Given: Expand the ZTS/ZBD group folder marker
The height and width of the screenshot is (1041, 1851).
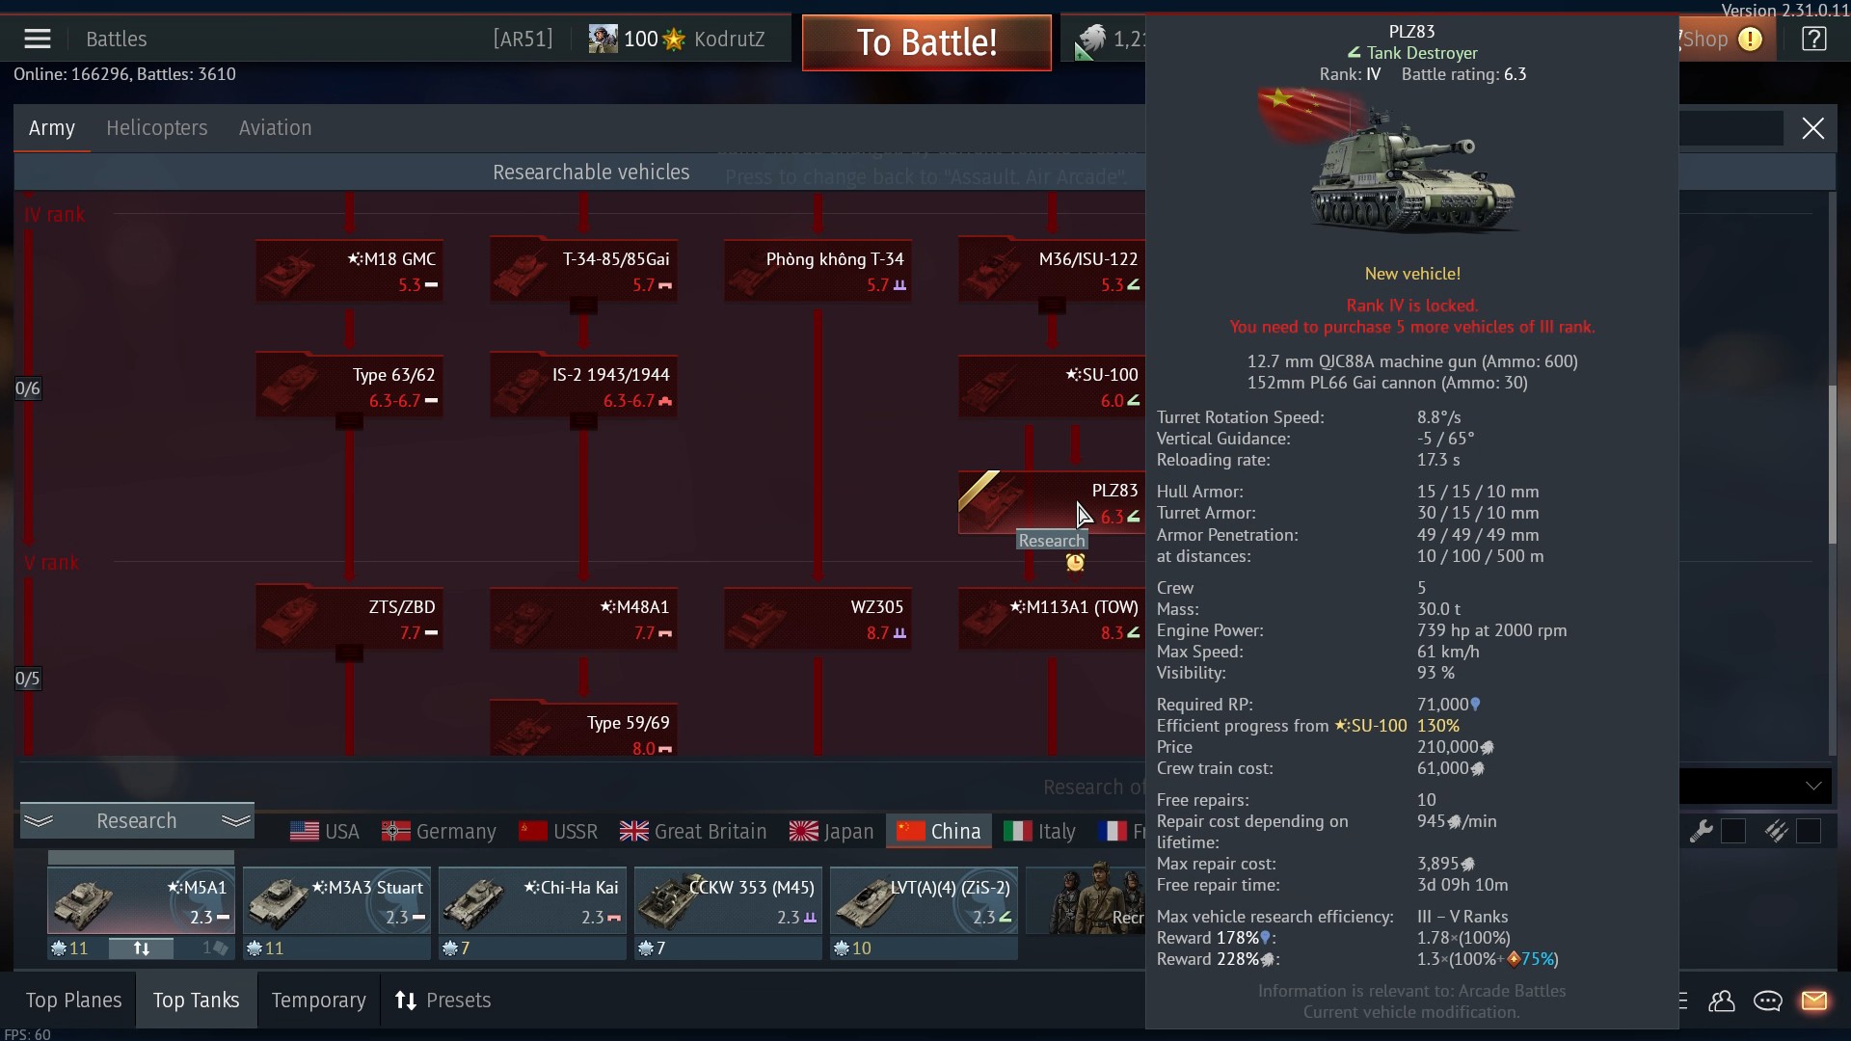Looking at the screenshot, I should (349, 654).
